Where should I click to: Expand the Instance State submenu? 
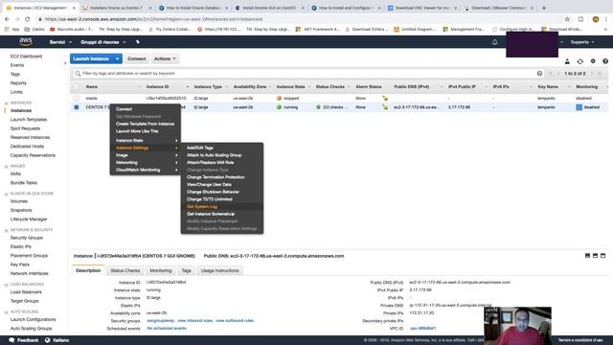coord(146,141)
